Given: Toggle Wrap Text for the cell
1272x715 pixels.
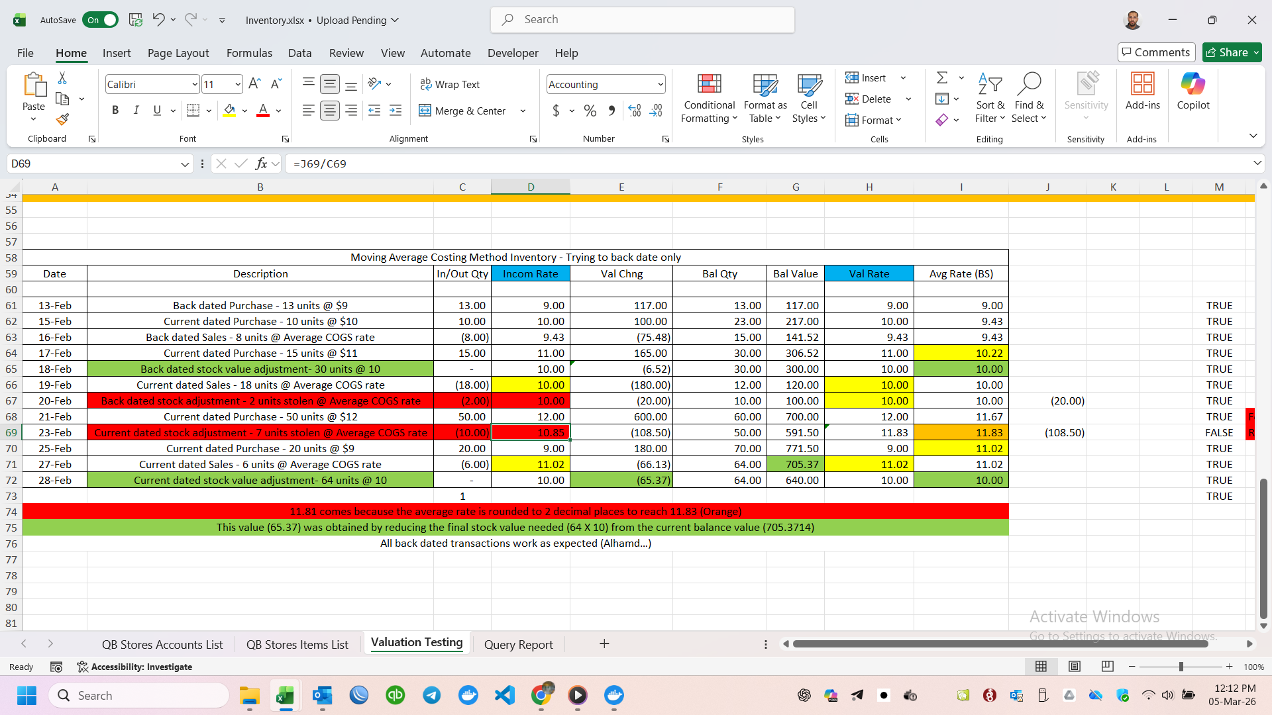Looking at the screenshot, I should (450, 84).
